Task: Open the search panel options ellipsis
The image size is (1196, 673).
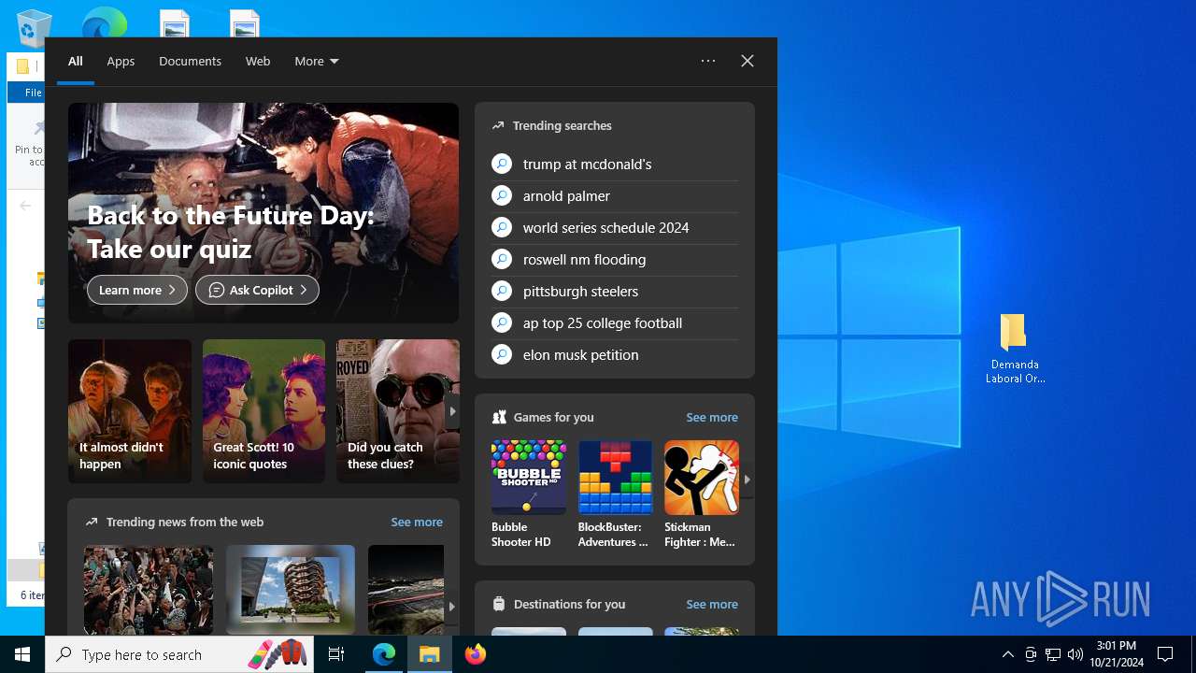Action: (x=708, y=61)
